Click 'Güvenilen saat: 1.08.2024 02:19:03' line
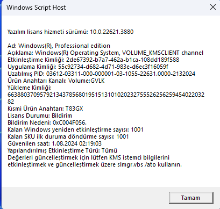 coord(54,143)
